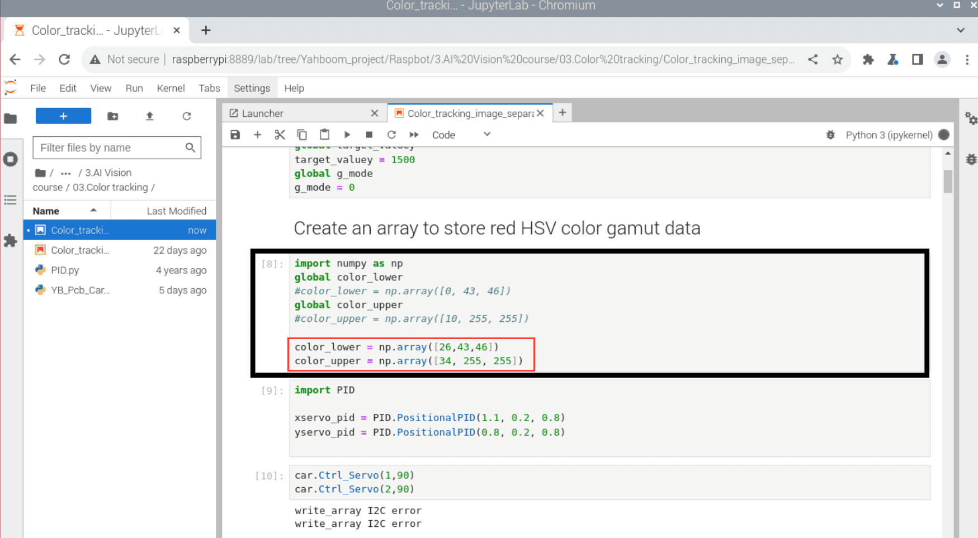Open the Running Terminals and Kernels sidebar
This screenshot has width=978, height=538.
11,159
